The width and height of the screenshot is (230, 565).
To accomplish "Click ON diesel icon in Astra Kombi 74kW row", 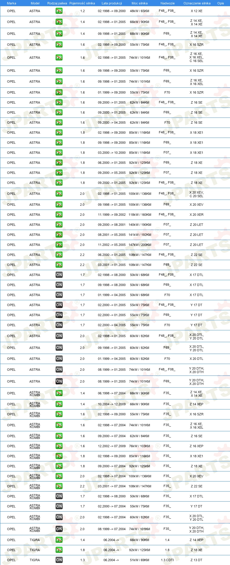I will (x=59, y=529).
